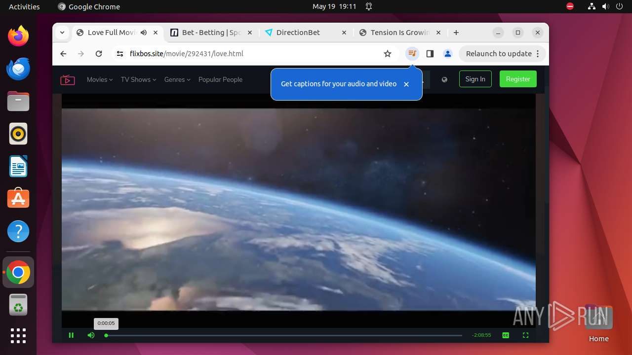The image size is (632, 355).
Task: Open the flixbos site logo home
Action: point(68,79)
